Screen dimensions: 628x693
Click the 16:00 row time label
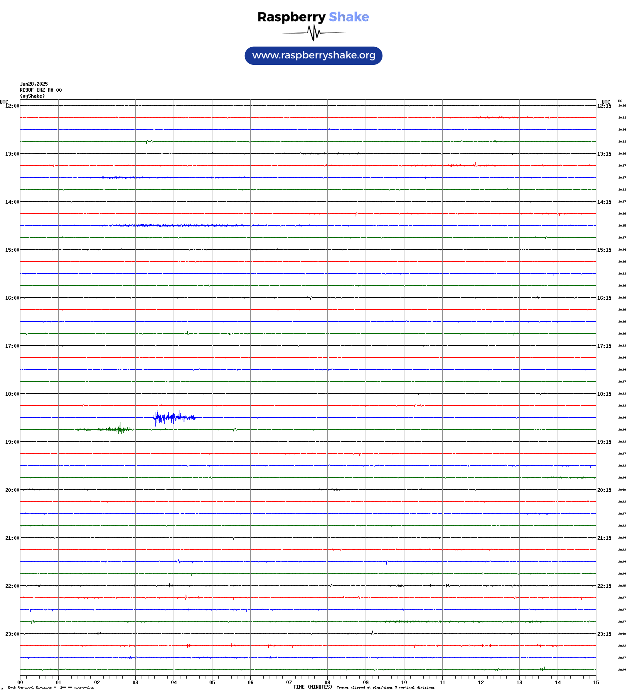[x=12, y=298]
